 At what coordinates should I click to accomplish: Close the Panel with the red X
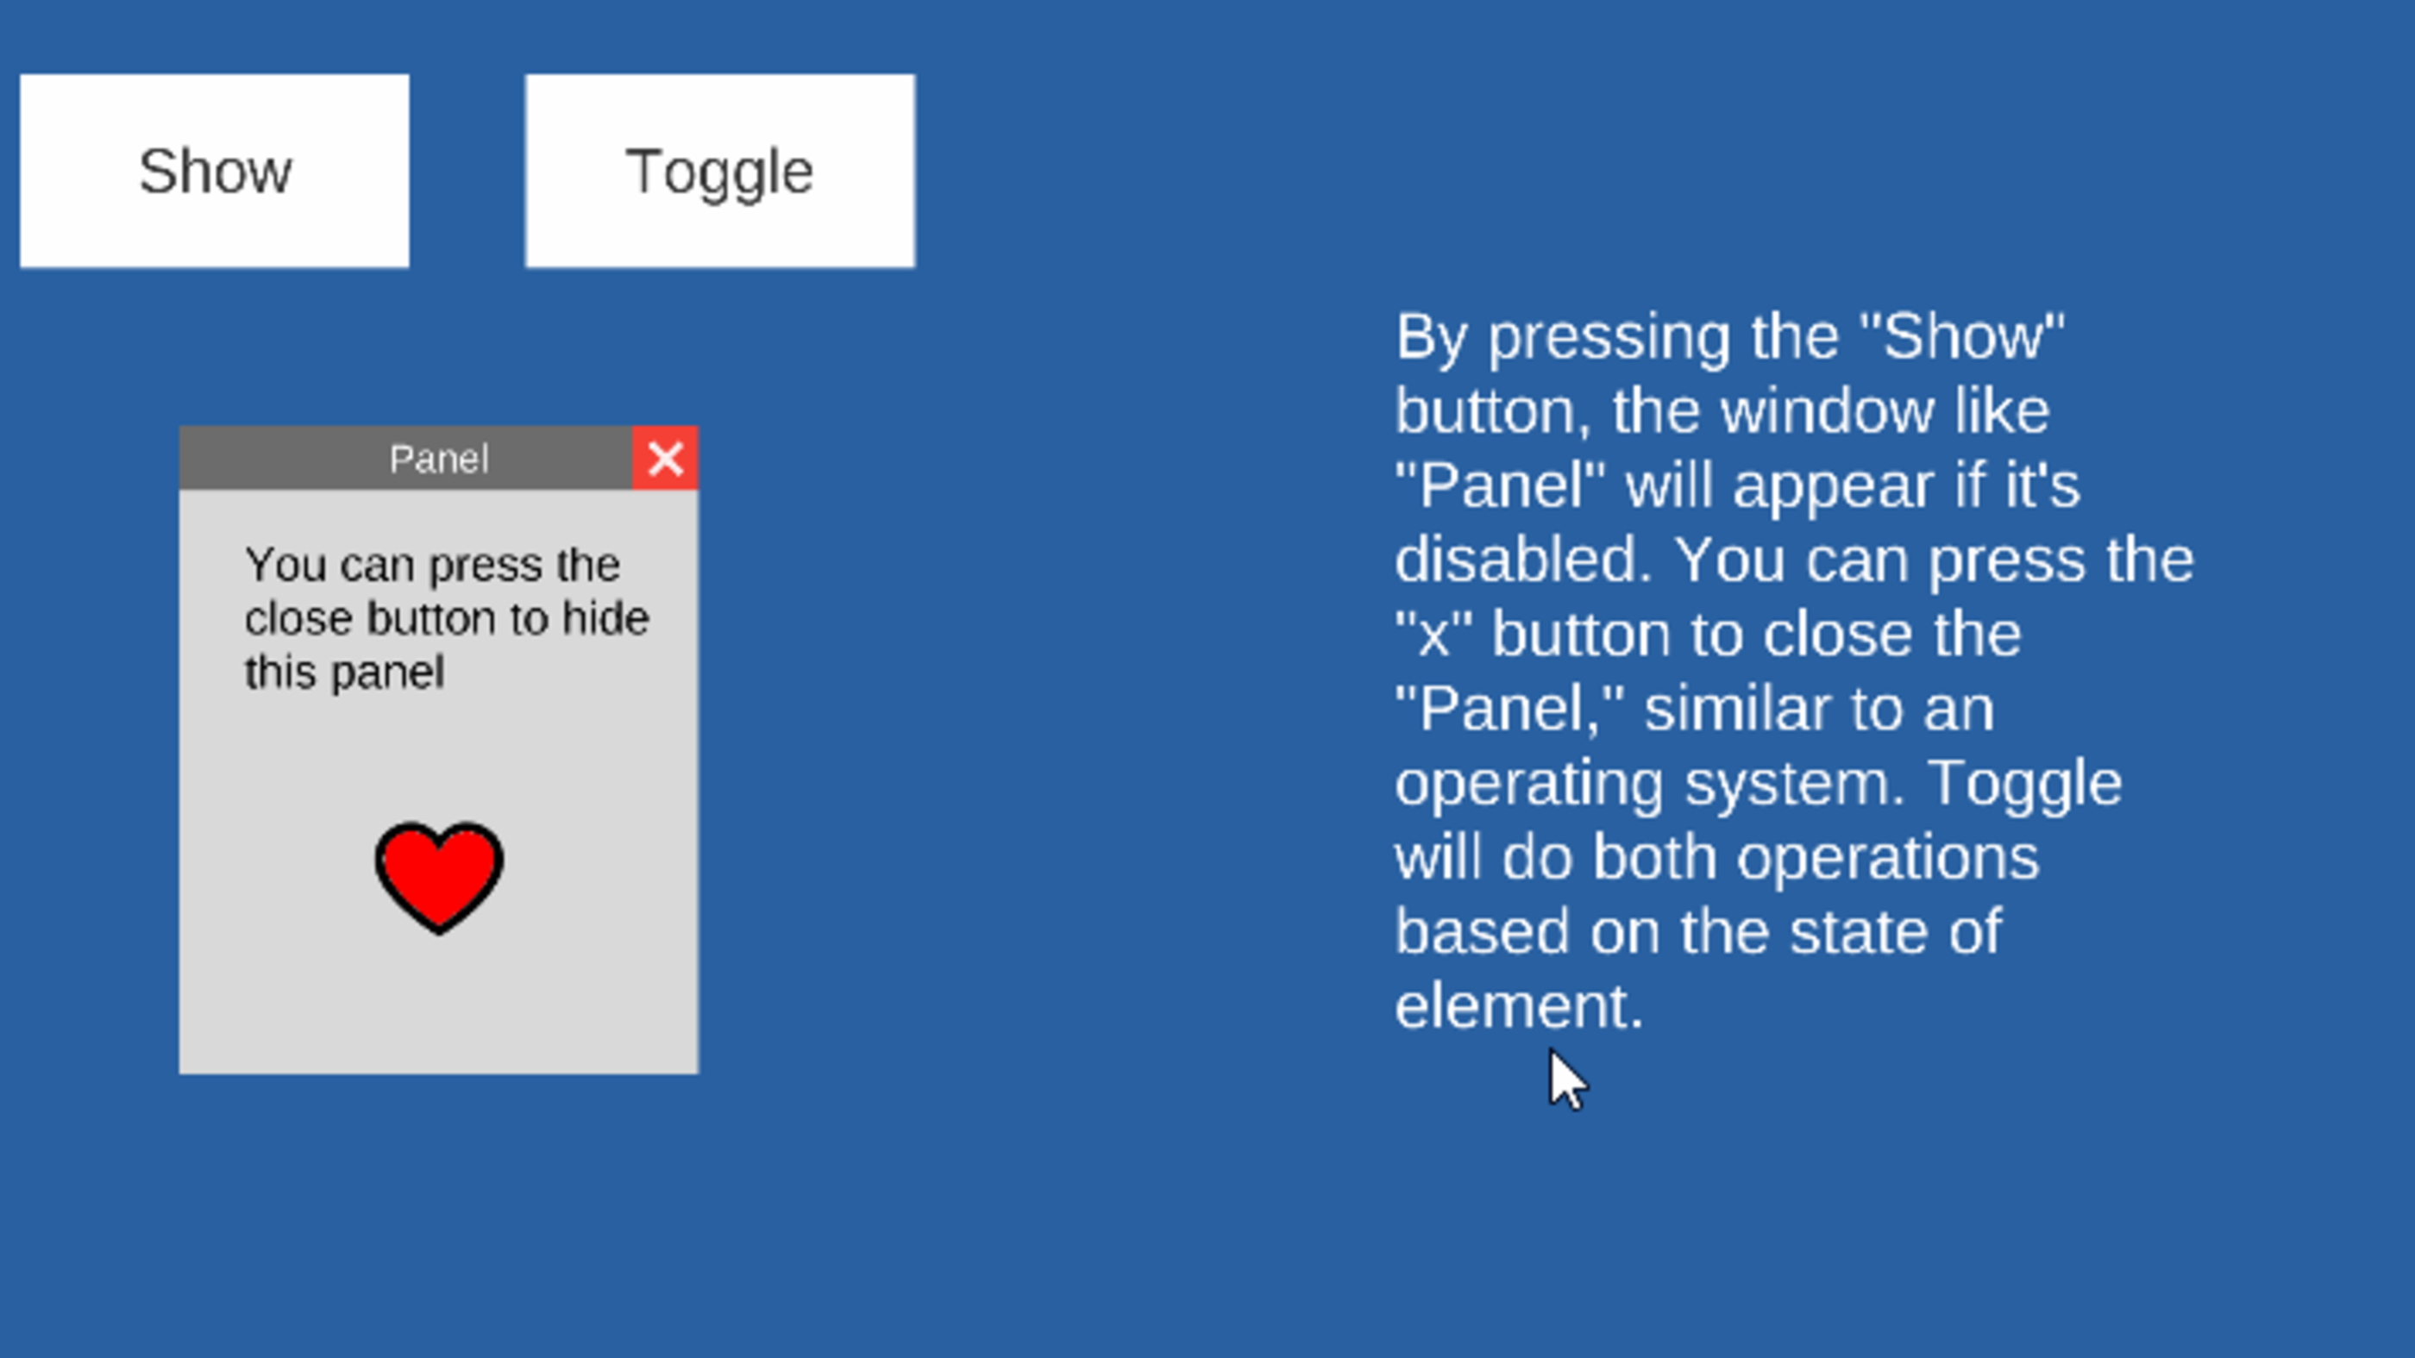click(666, 459)
